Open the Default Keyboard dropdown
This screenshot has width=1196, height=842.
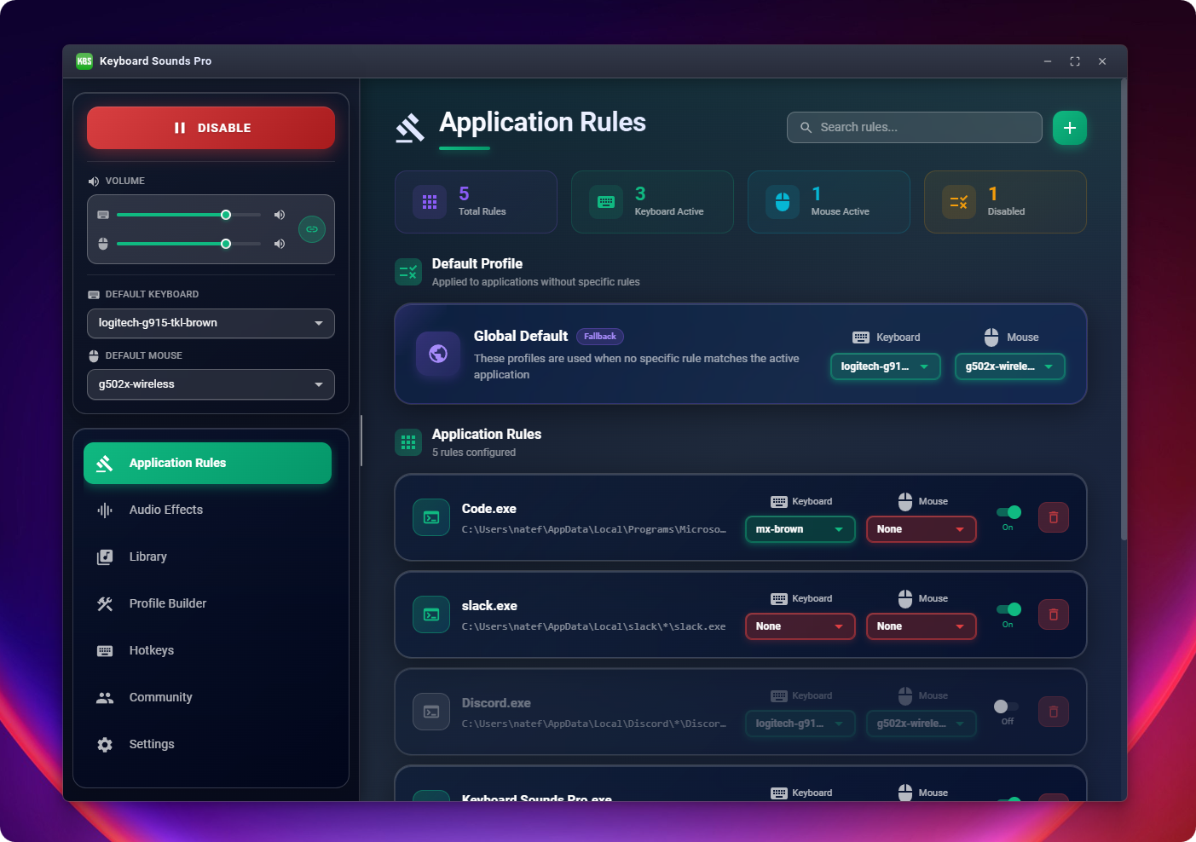click(211, 323)
